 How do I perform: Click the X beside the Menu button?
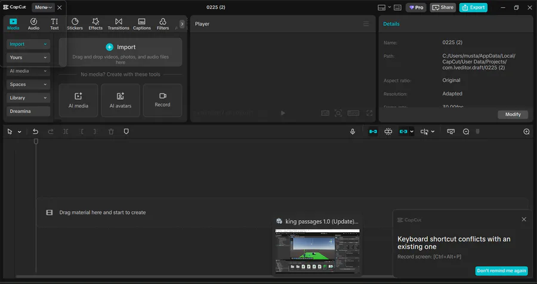tap(60, 7)
